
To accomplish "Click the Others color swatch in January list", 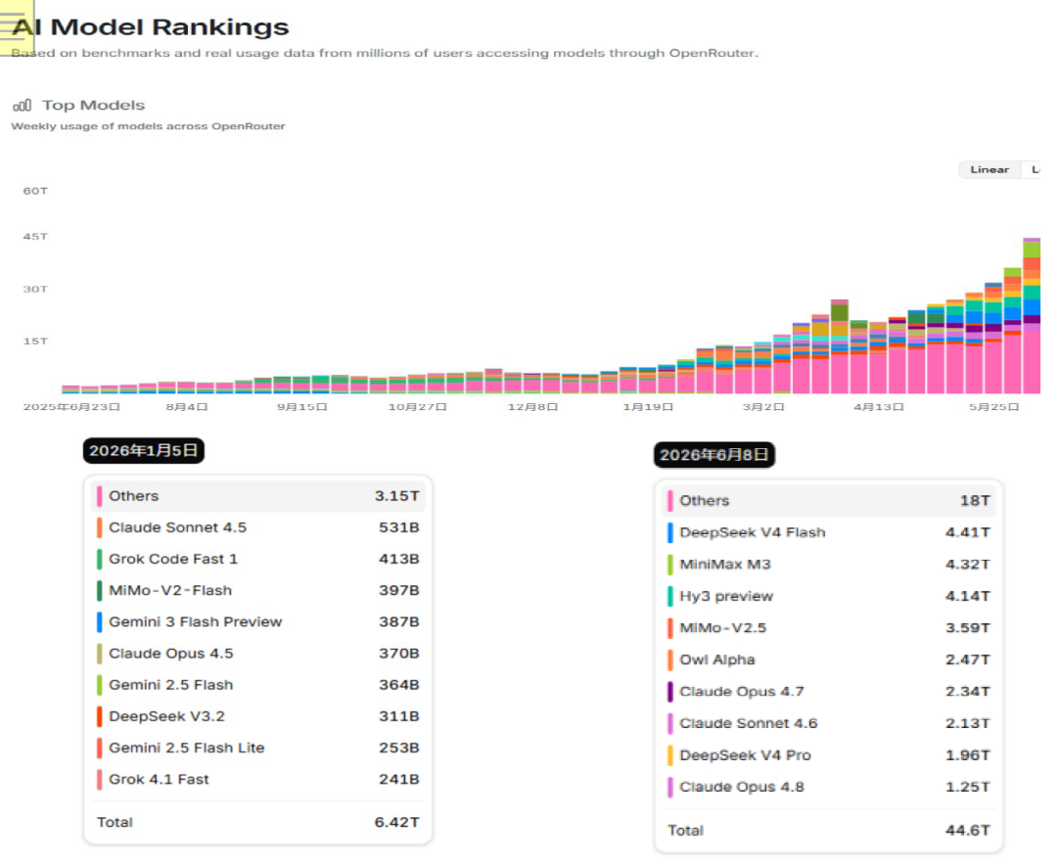I will [99, 496].
